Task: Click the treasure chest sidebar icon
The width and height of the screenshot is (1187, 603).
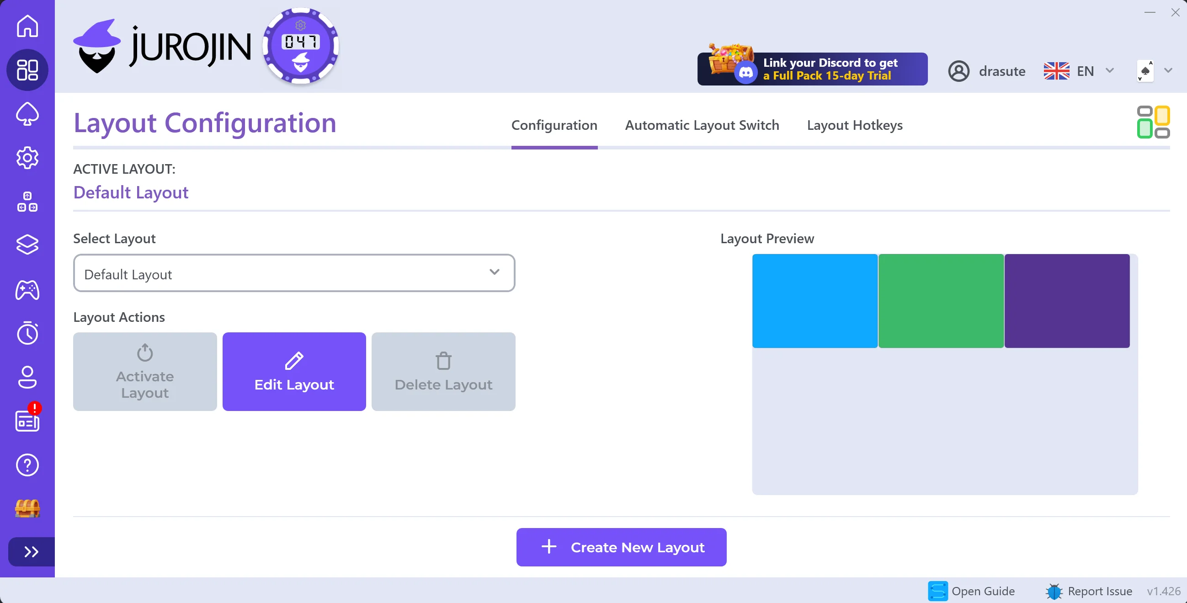Action: 27,508
